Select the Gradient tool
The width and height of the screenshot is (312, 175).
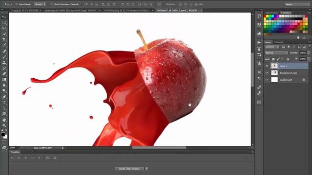pos(4,79)
